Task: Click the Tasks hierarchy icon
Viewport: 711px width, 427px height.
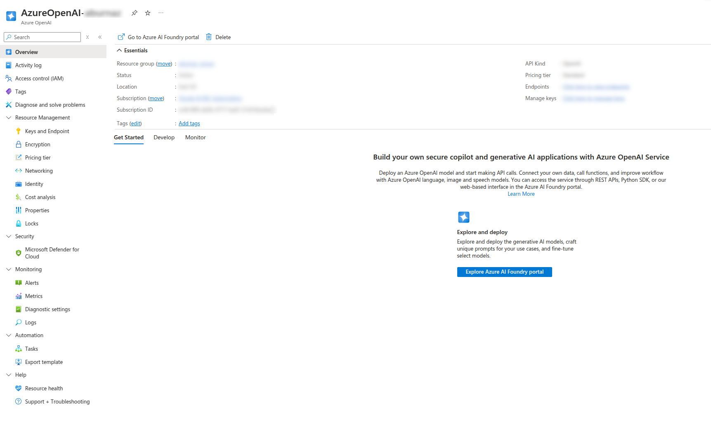Action: coord(19,349)
